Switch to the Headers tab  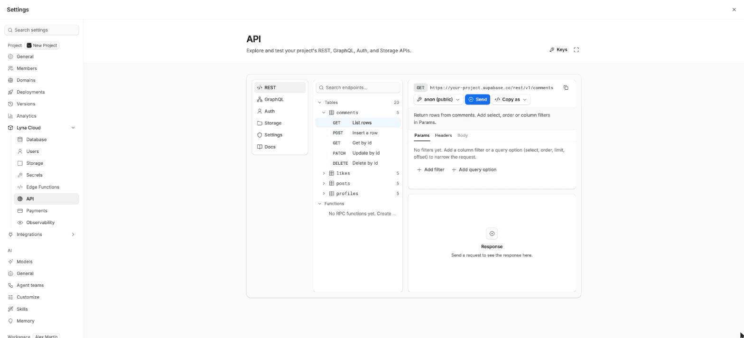(443, 136)
